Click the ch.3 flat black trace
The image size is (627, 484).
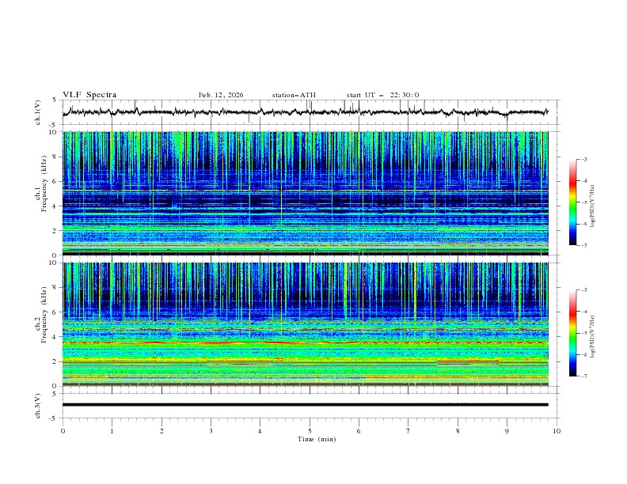306,405
